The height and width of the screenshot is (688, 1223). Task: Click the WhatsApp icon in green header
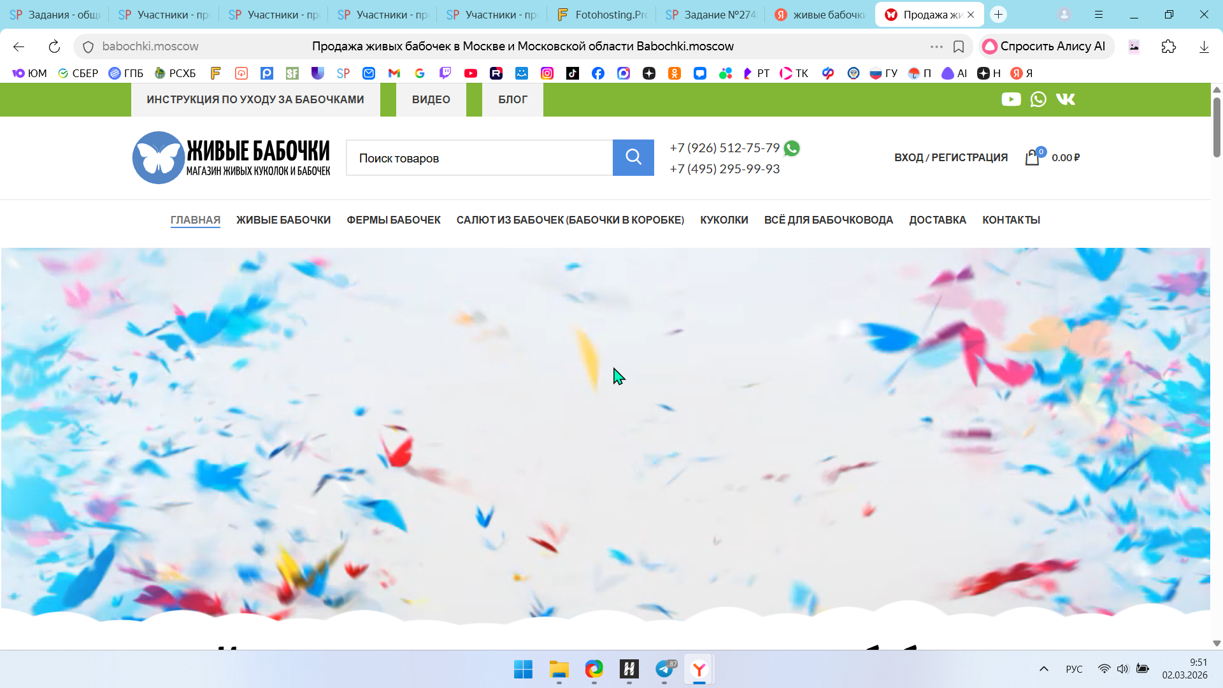1038,99
